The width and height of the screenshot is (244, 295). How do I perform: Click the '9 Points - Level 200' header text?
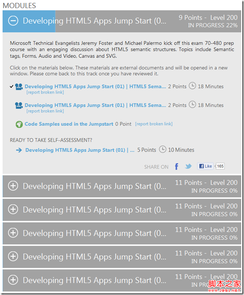[x=208, y=17]
